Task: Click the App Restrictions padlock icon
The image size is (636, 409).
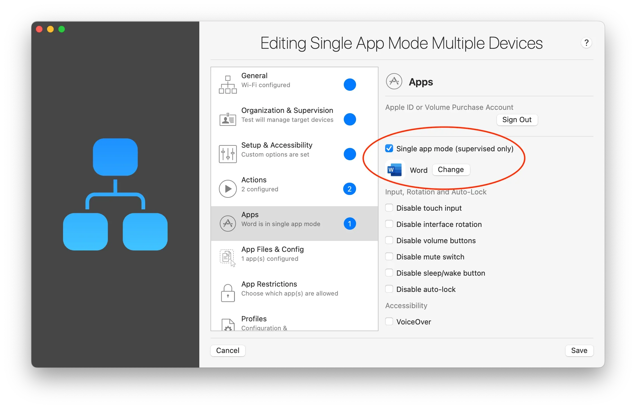Action: (x=228, y=293)
